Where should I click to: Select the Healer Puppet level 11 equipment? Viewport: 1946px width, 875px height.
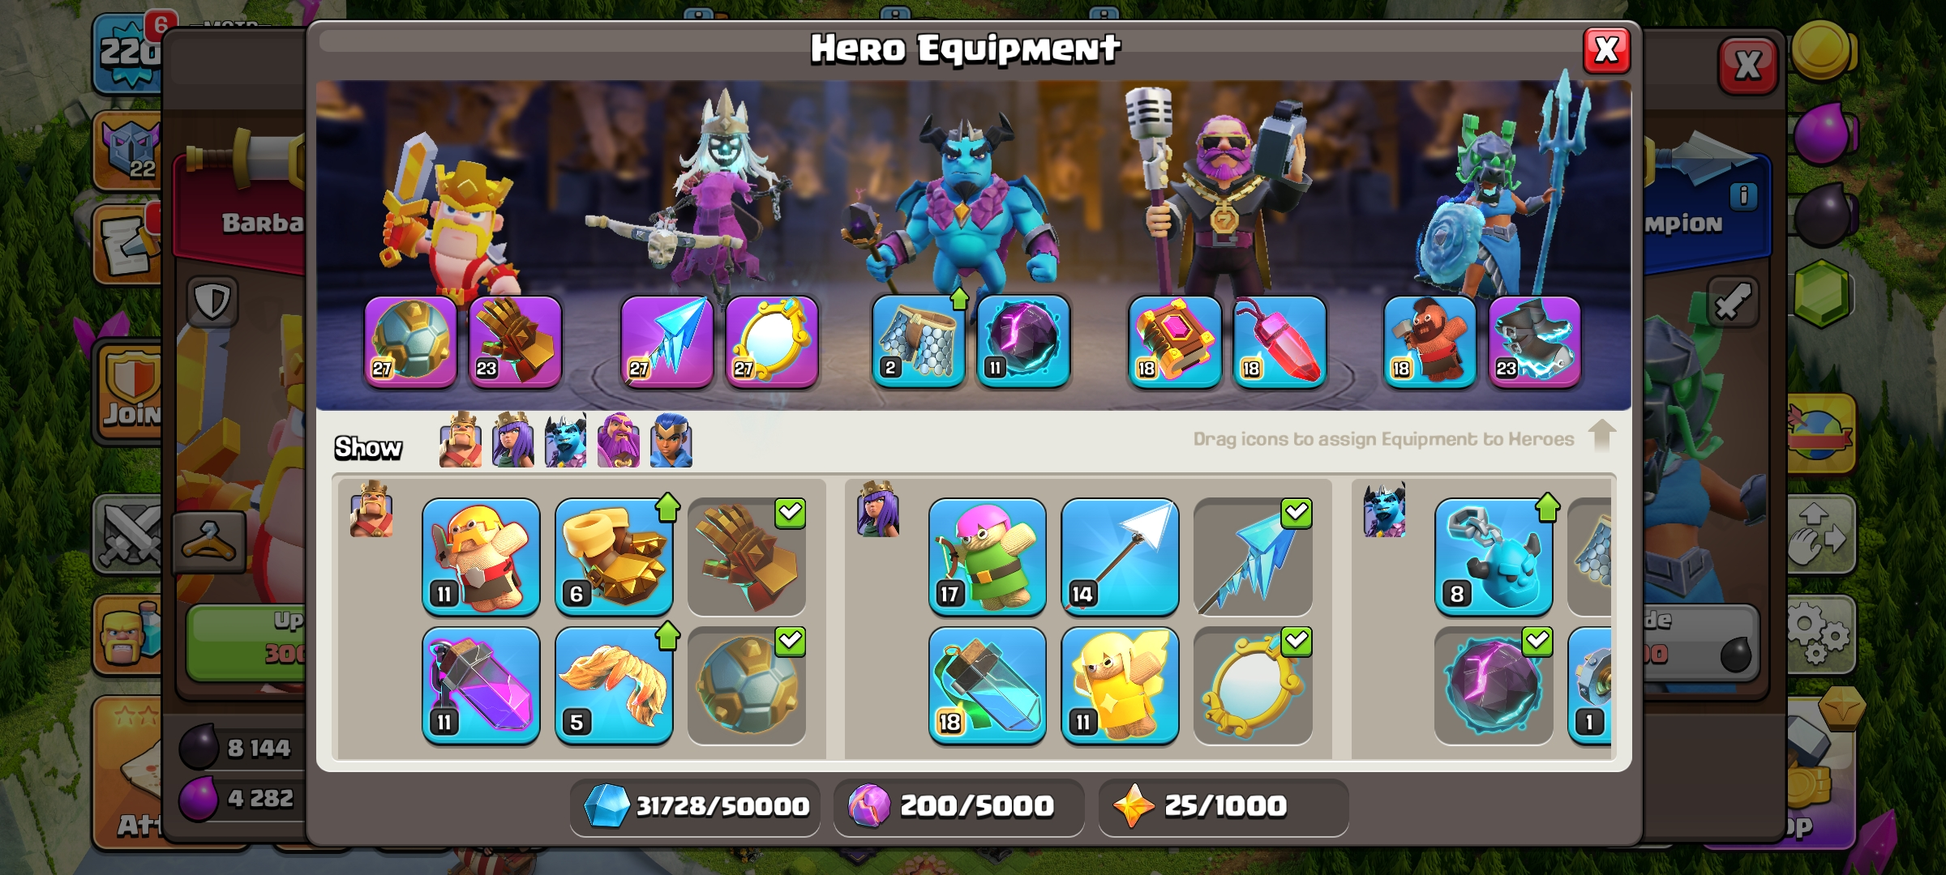coord(1120,685)
